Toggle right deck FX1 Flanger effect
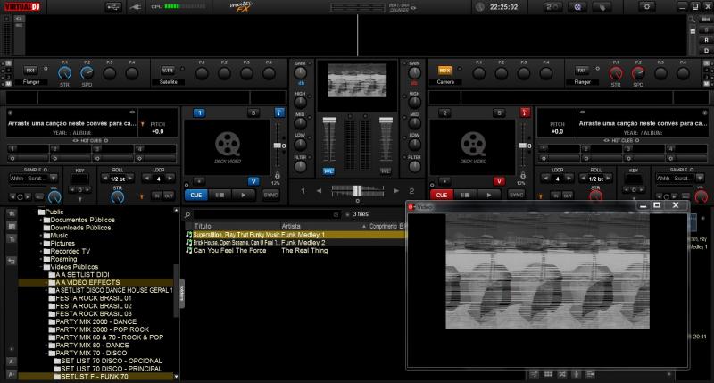The height and width of the screenshot is (383, 714). point(582,71)
